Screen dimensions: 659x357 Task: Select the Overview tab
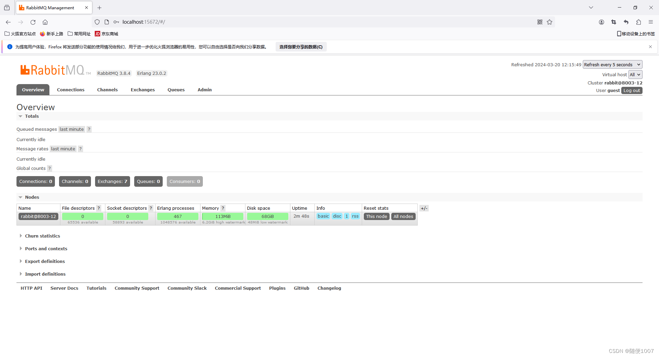tap(33, 90)
